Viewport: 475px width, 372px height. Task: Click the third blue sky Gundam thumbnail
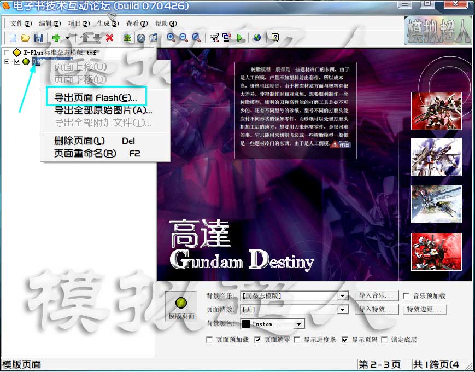point(436,204)
